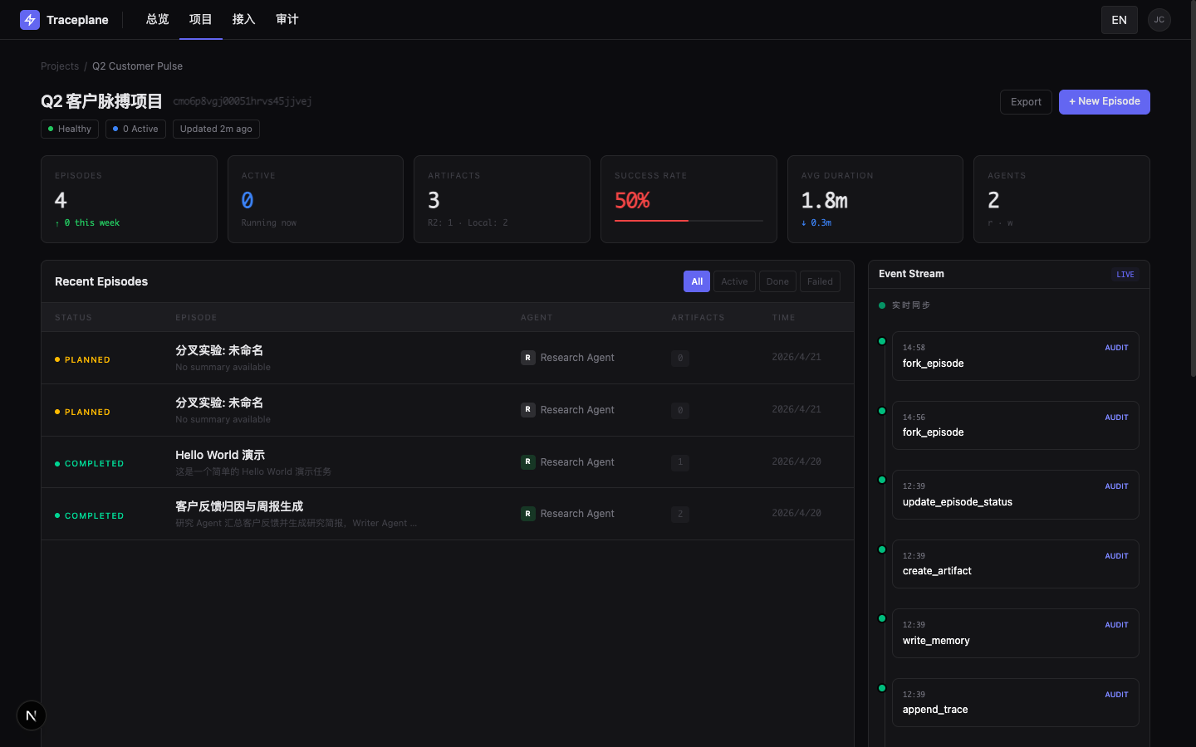Screen dimensions: 1196x747
Task: Click the AUDIT badge on the create_artifact event
Action: [1116, 556]
